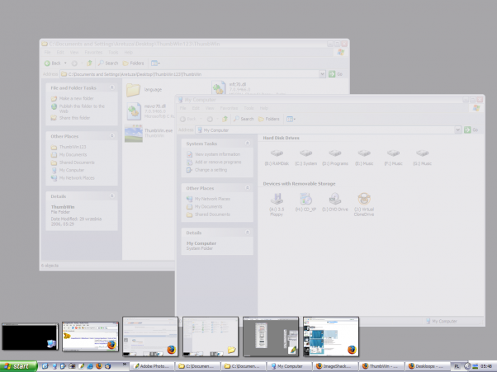Click the 'Make a new folder' link
The height and width of the screenshot is (372, 497).
tap(75, 98)
